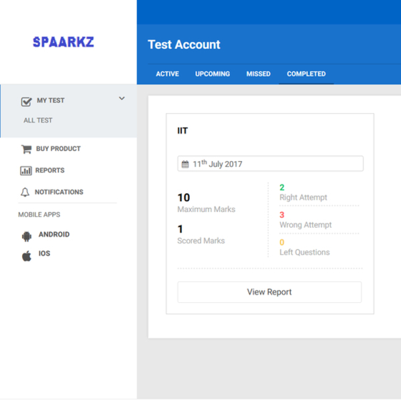
Task: Click the Buy Product cart icon
Action: tap(27, 150)
